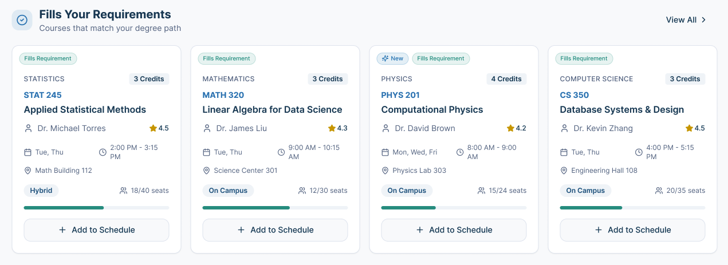The image size is (728, 265).
Task: Click the Fills Requirement tag on the CS 350 card
Action: pos(584,58)
